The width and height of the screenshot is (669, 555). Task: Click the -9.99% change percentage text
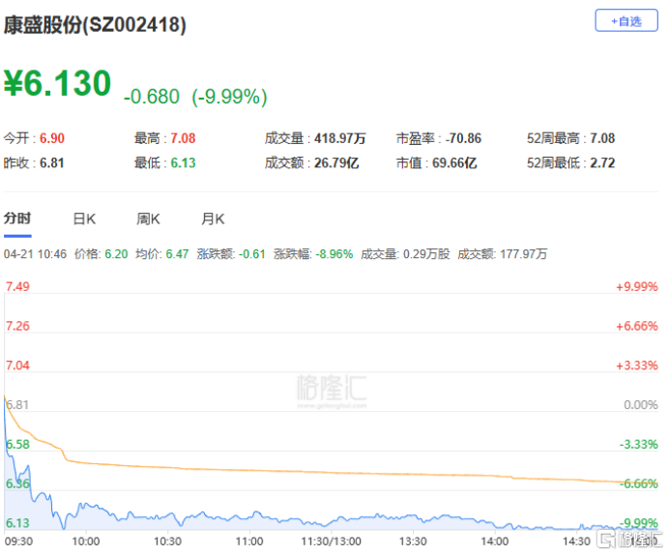coord(229,97)
